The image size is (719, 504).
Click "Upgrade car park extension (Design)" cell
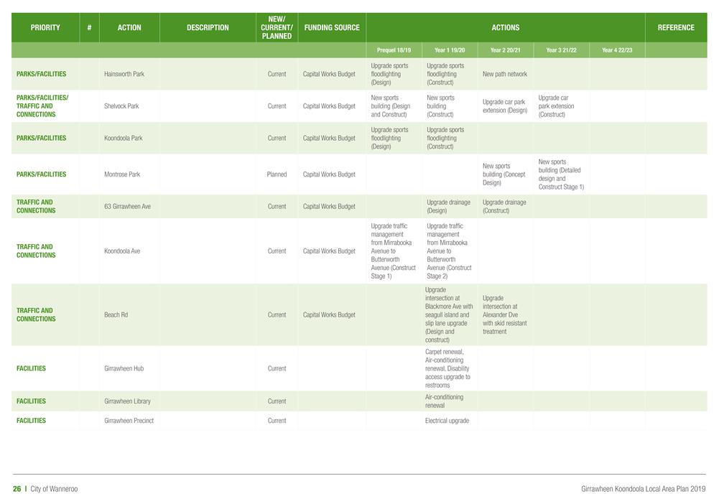[x=504, y=106]
